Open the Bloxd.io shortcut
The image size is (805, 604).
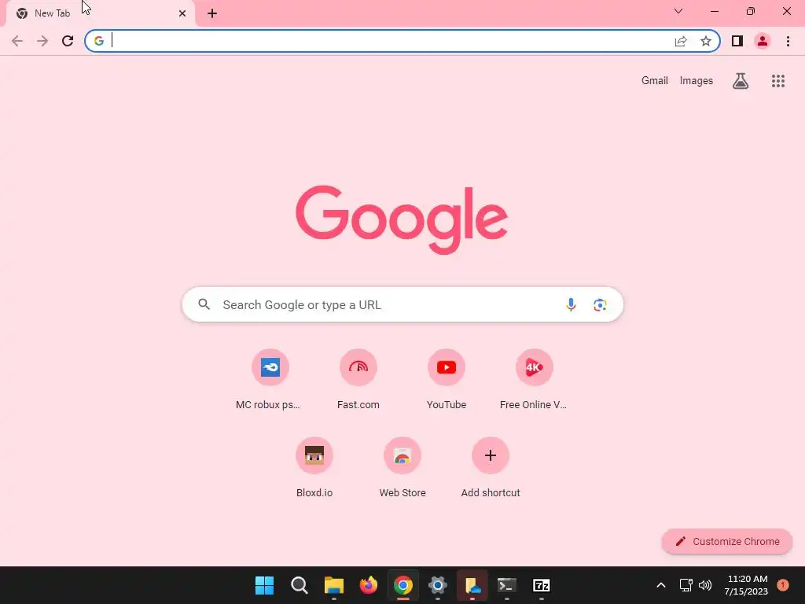pos(314,467)
